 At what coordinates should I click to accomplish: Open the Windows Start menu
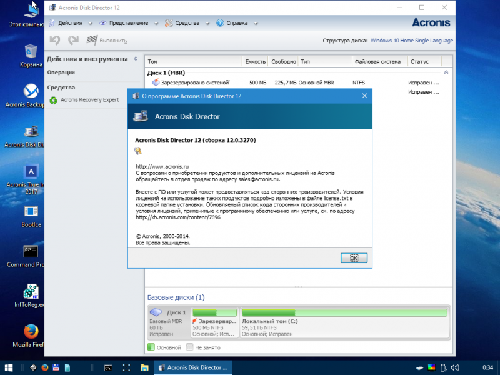(x=9, y=367)
